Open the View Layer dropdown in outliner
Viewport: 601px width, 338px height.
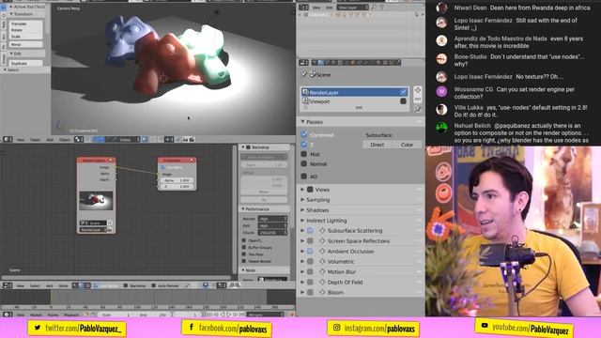[353, 8]
